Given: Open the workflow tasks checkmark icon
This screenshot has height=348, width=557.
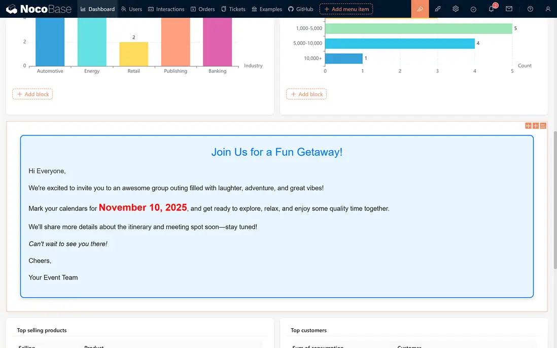Looking at the screenshot, I should [x=473, y=9].
